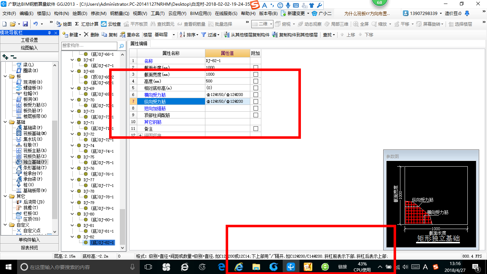This screenshot has height=274, width=487.
Task: Open the 过滤 filter dropdown
Action: [219, 35]
